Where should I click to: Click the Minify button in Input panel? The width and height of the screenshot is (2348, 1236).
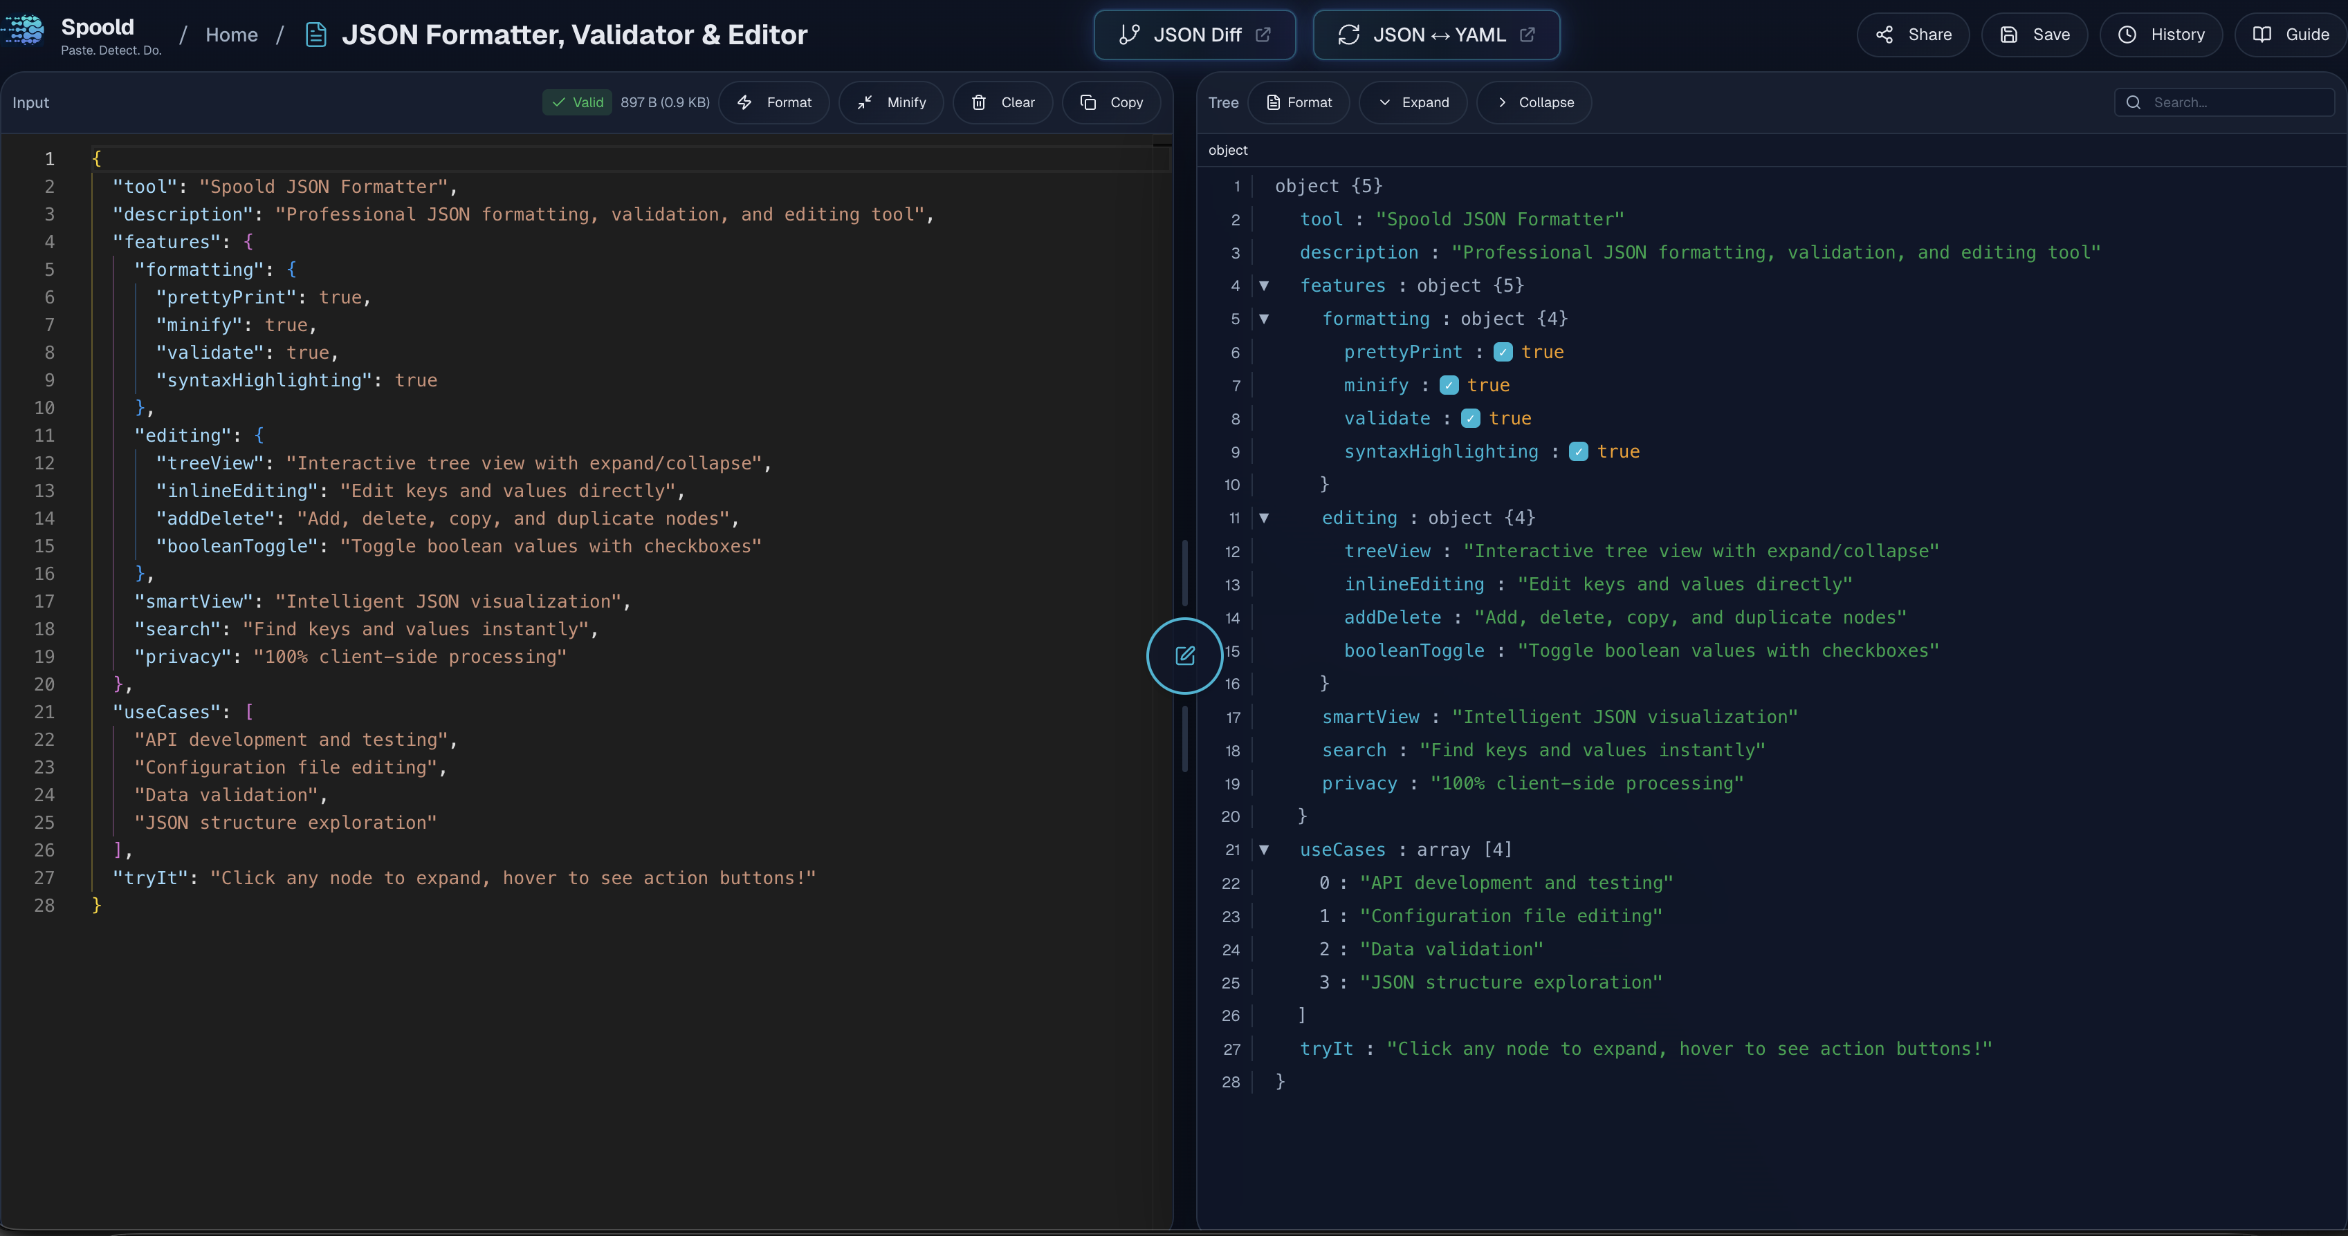tap(890, 103)
